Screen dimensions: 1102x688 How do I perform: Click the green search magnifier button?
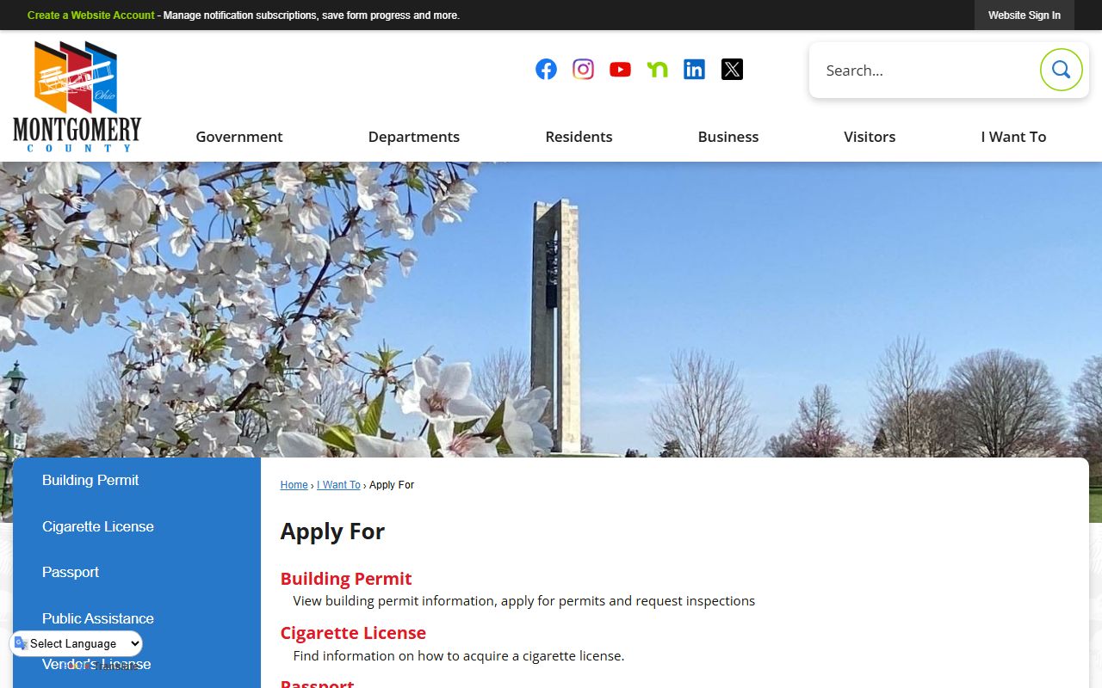pos(1061,70)
